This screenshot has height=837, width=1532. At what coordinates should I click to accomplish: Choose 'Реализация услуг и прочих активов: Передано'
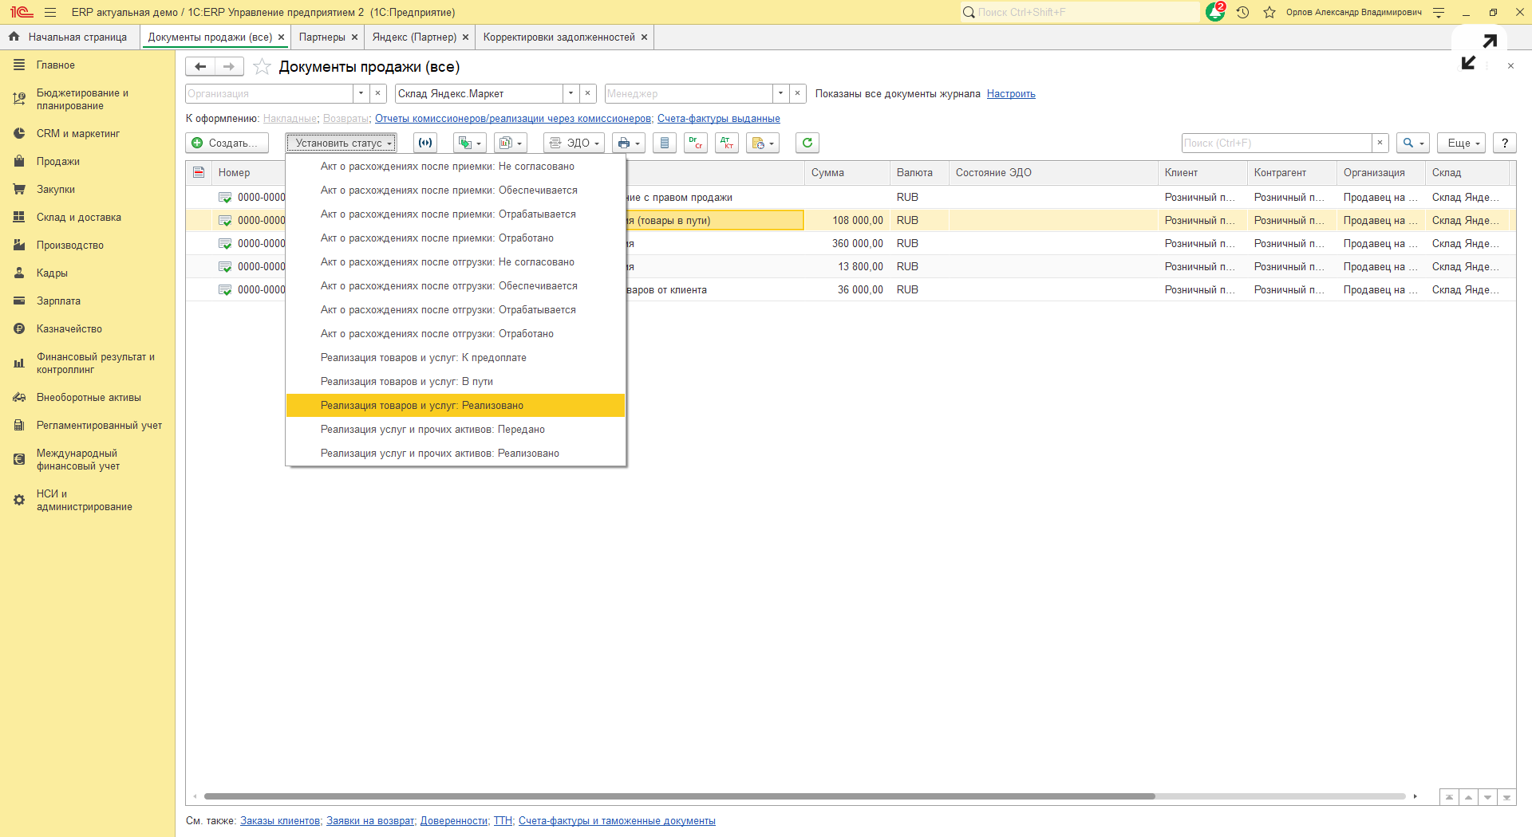coord(432,430)
